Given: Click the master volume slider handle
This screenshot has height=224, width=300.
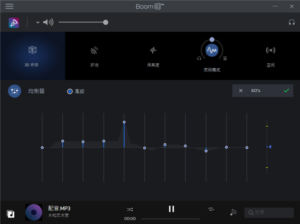Looking at the screenshot, I should coord(105,22).
